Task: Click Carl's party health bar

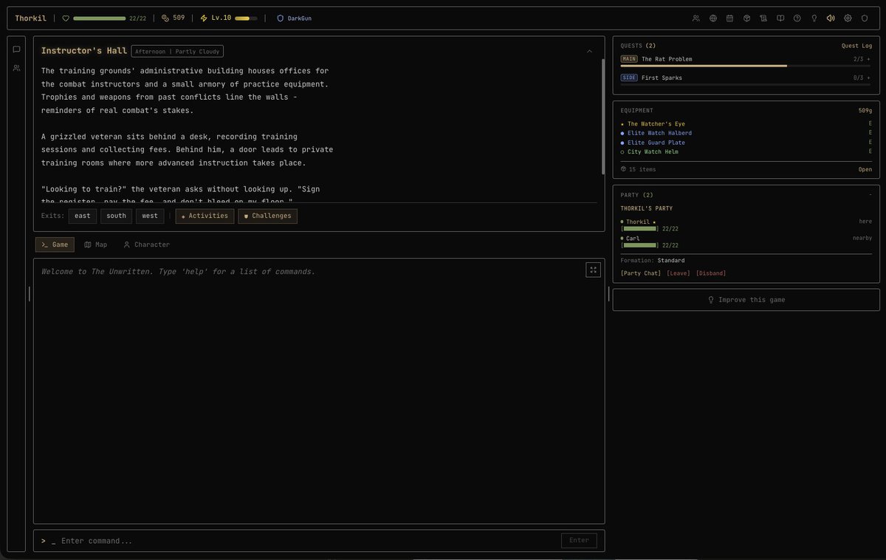Action: coord(639,245)
